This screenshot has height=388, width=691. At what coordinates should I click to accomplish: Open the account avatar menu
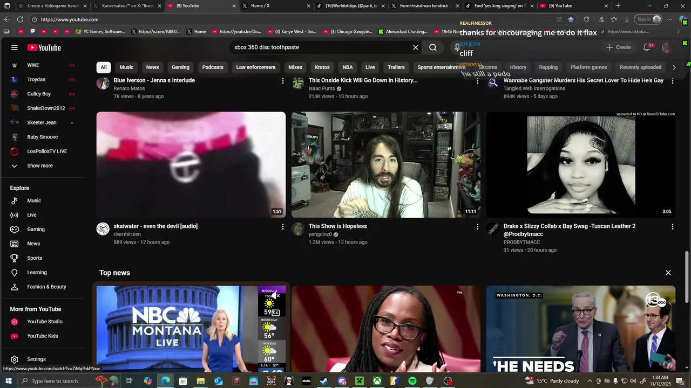click(x=666, y=47)
